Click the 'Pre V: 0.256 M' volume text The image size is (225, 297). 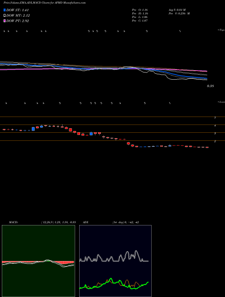tap(179, 13)
